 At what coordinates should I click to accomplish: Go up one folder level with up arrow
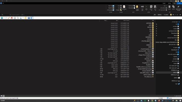click(173, 15)
